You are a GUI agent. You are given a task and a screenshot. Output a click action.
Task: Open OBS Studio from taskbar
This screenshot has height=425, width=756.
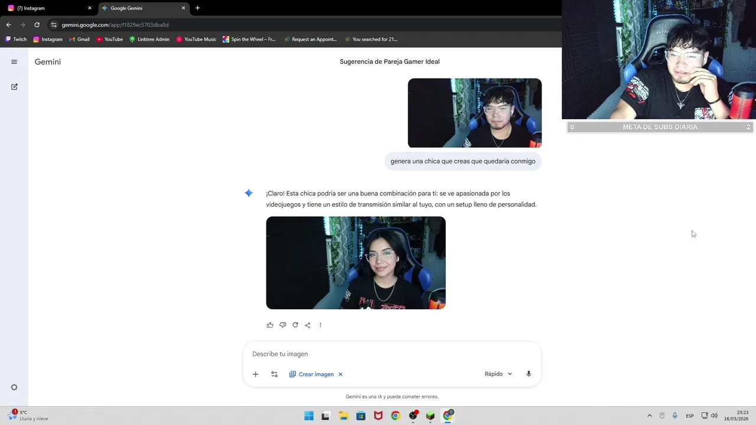(x=413, y=416)
